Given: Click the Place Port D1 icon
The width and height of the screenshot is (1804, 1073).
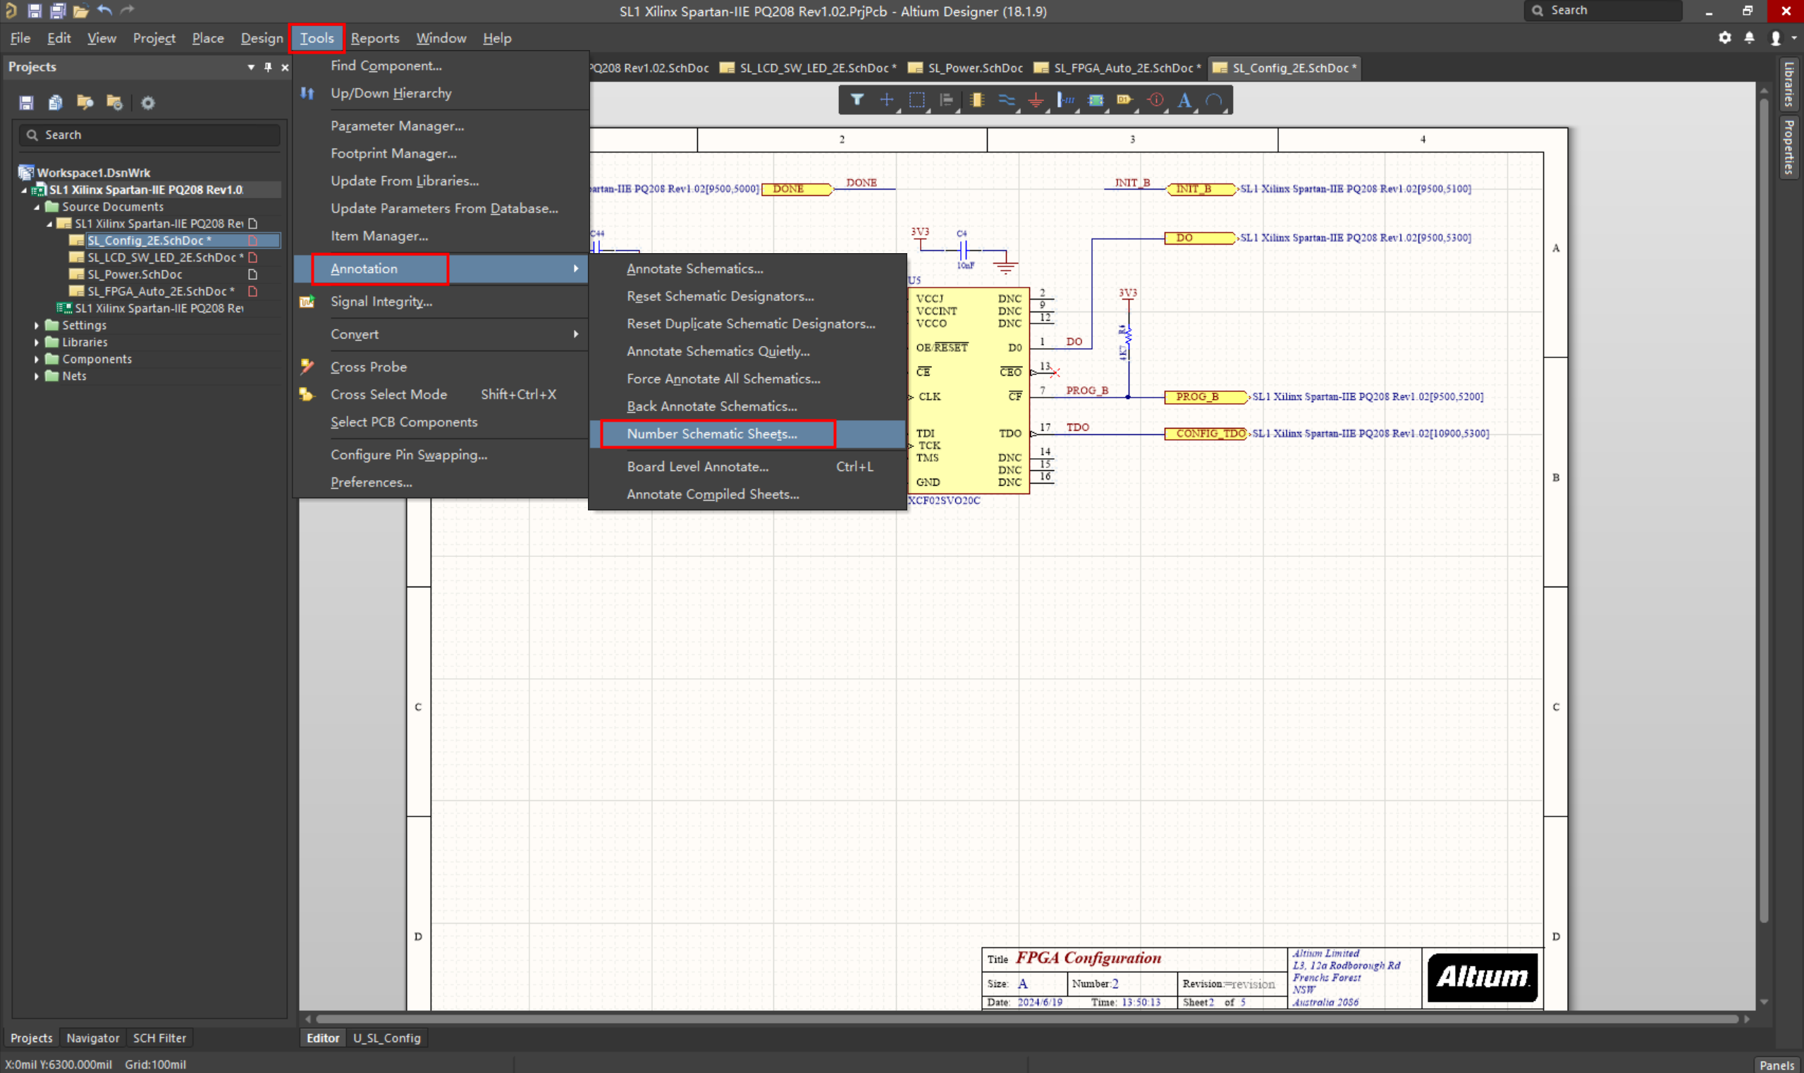Looking at the screenshot, I should (x=1124, y=101).
